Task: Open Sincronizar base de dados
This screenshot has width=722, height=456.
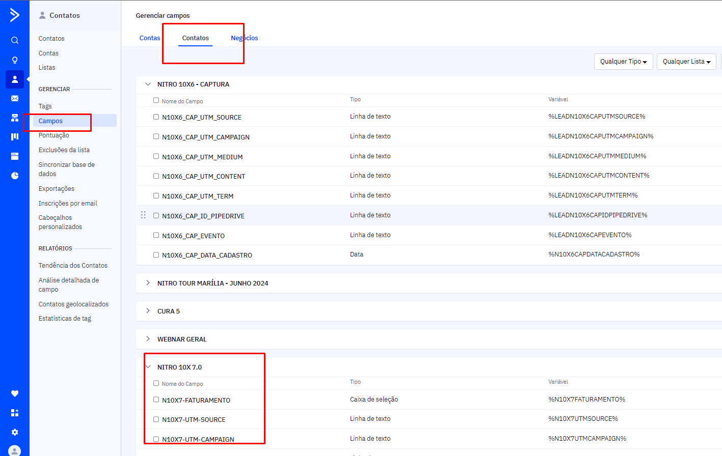Action: point(66,169)
